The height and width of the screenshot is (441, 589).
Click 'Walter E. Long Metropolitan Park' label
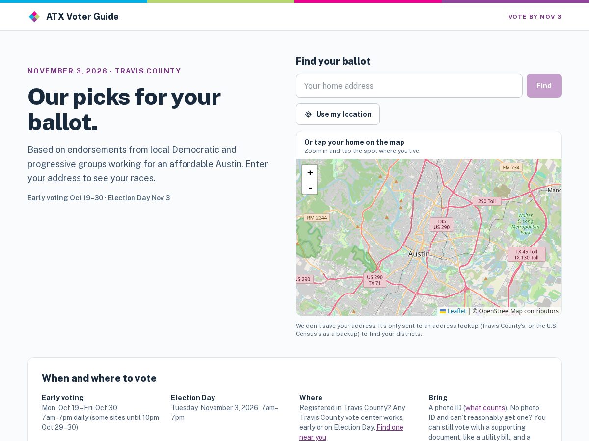coord(525,223)
